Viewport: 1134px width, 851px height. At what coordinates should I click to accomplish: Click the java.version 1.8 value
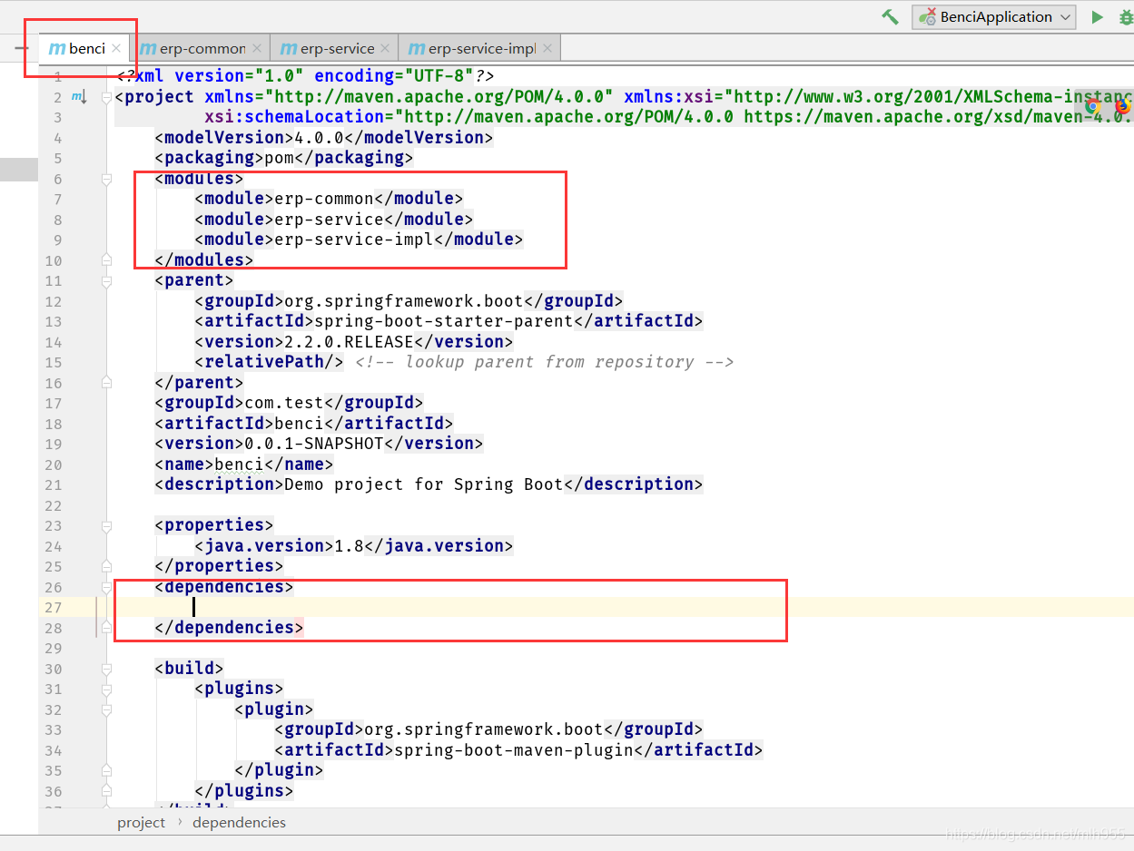tap(350, 546)
